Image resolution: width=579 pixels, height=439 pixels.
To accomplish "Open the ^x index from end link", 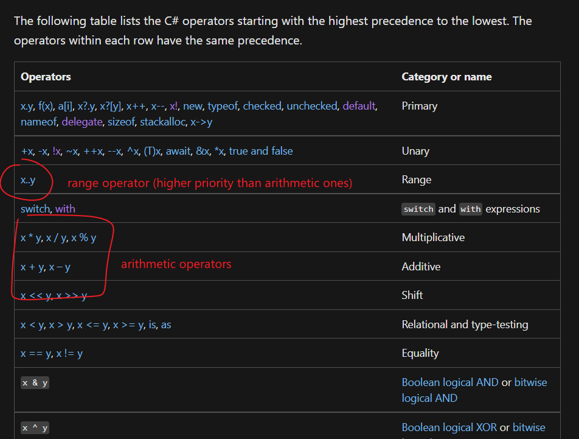I will 133,151.
